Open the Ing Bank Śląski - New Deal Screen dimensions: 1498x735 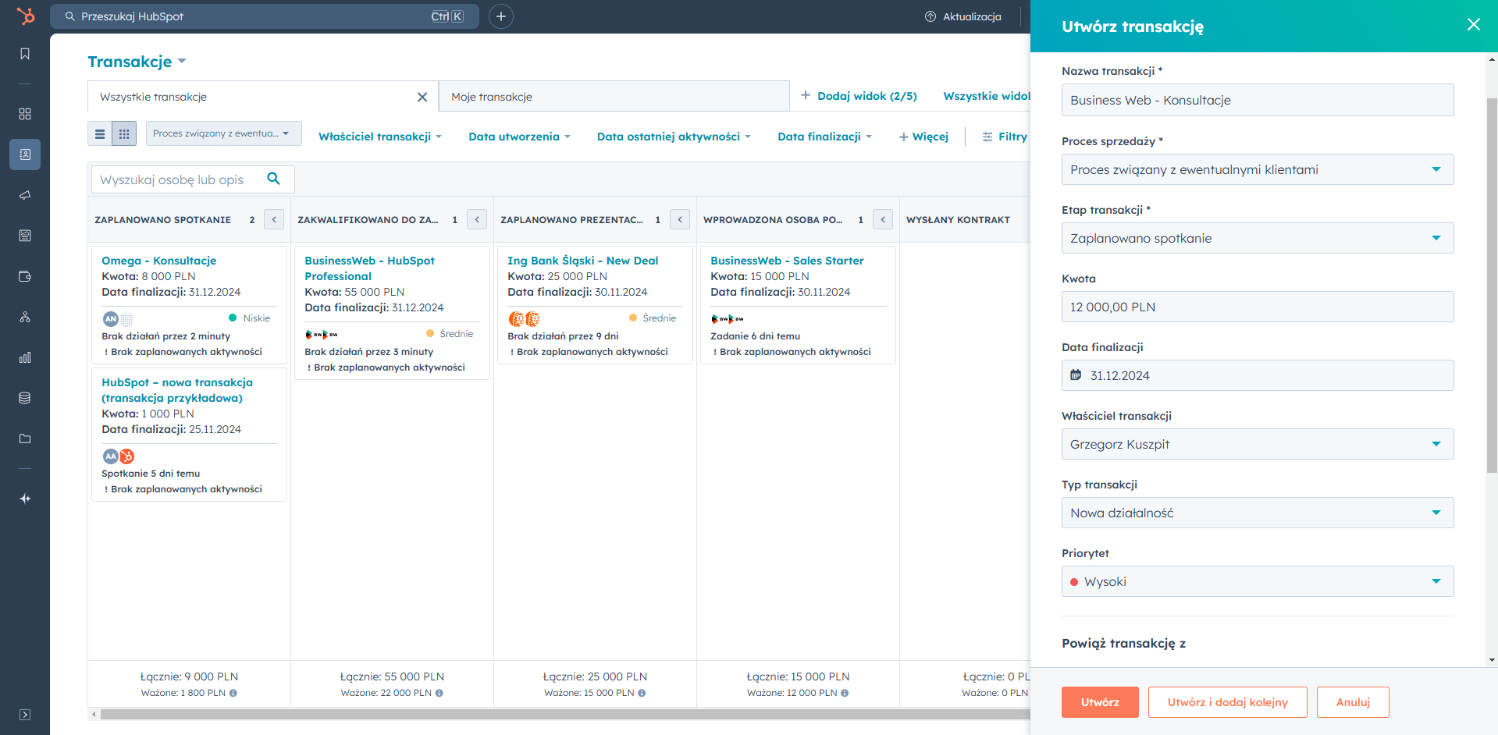(582, 261)
